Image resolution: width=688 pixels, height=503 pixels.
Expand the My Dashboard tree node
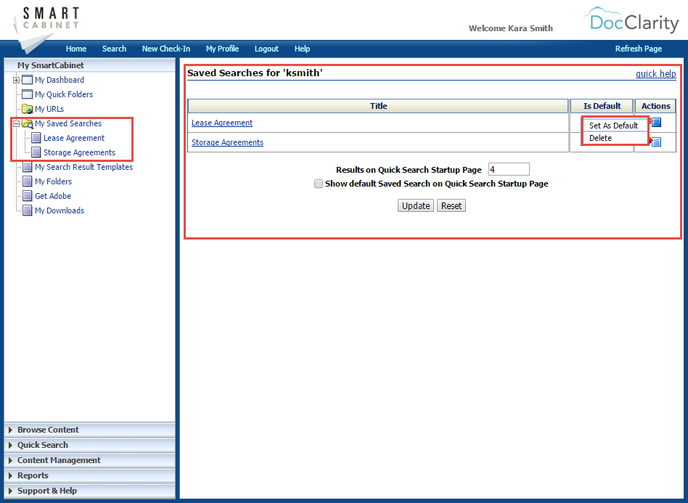coord(15,80)
